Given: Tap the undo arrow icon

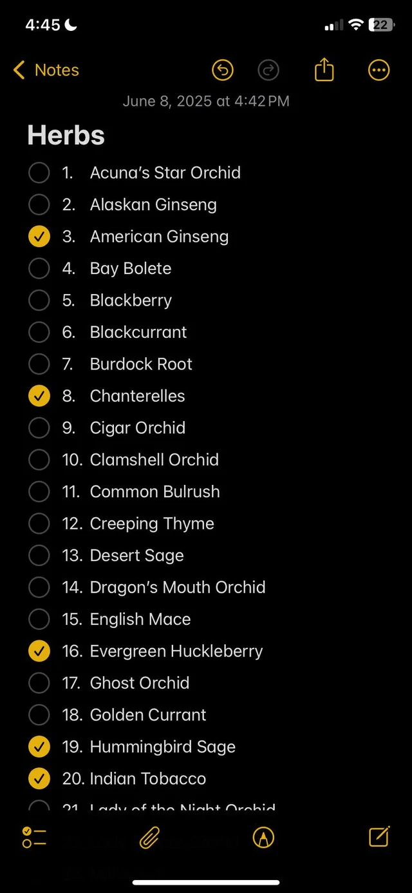Looking at the screenshot, I should (222, 70).
